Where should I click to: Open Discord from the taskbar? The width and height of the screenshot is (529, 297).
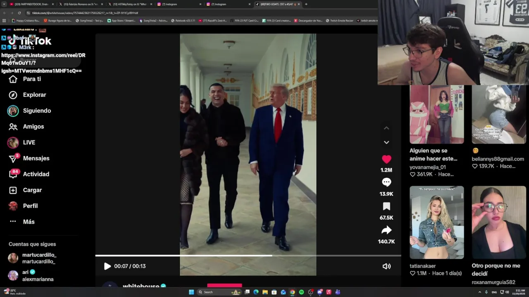(319, 292)
